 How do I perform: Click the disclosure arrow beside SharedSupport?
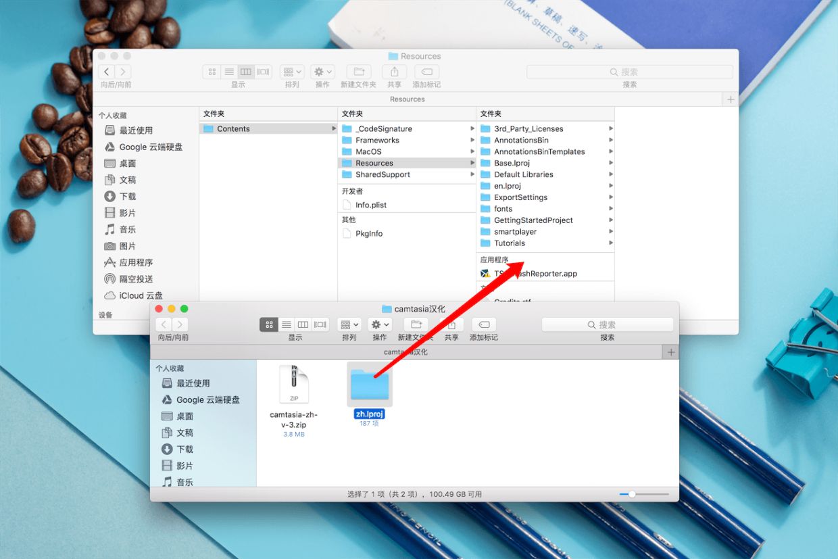pyautogui.click(x=472, y=174)
